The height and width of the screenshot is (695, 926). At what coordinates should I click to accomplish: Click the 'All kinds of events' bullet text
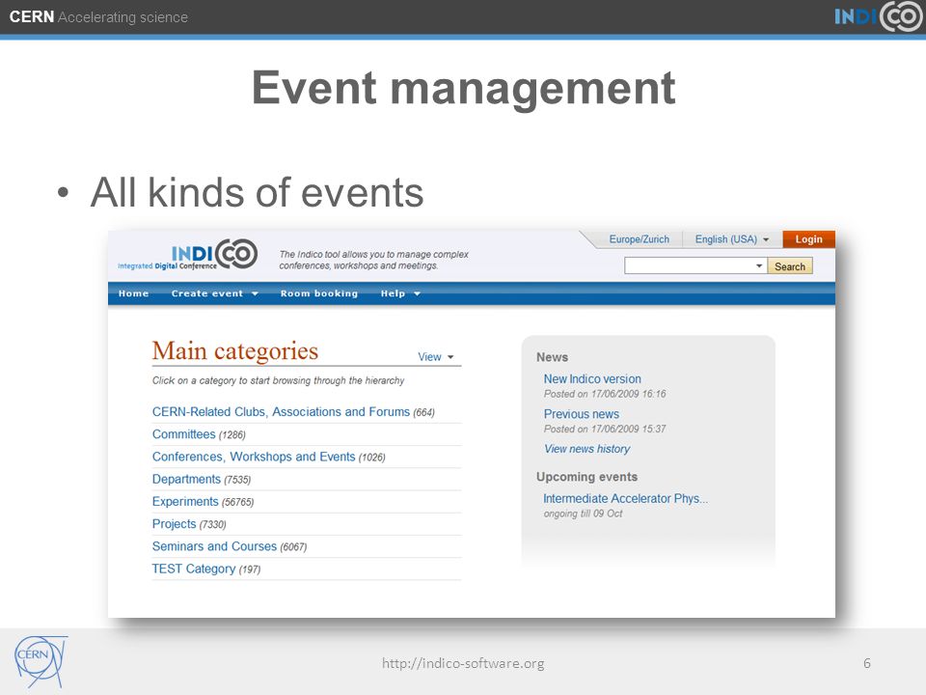[x=257, y=192]
